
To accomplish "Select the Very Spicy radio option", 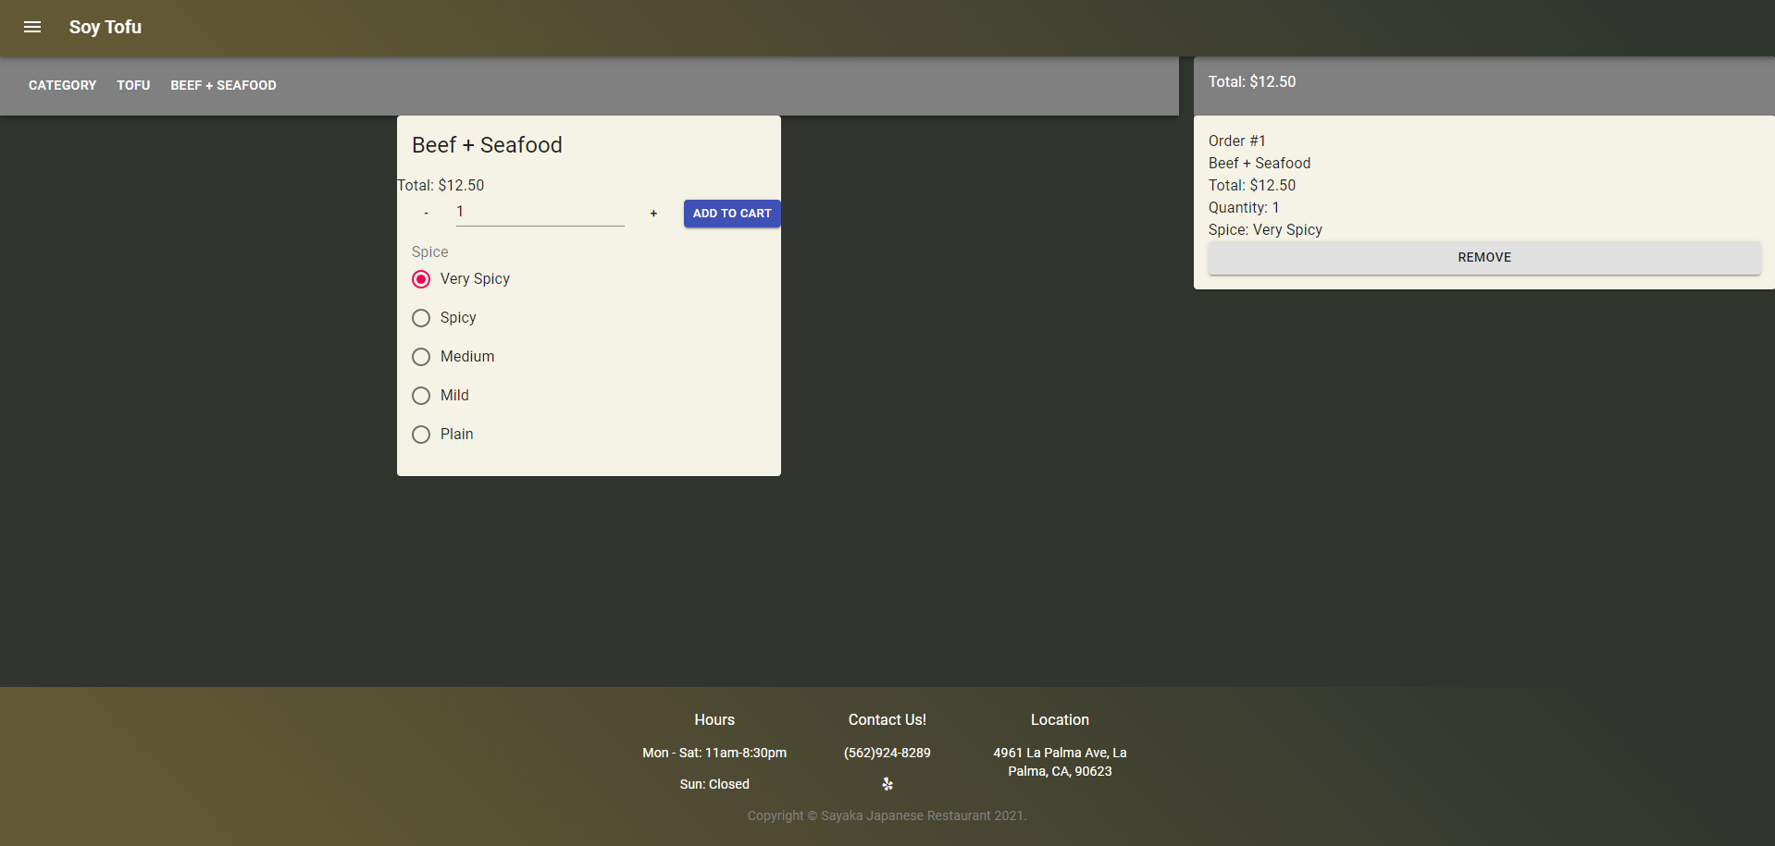I will [x=421, y=279].
